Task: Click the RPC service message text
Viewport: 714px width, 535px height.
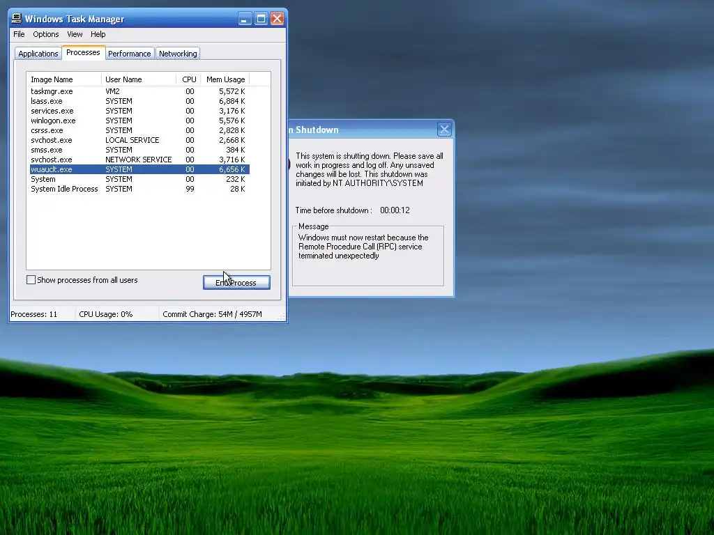Action: (x=363, y=247)
